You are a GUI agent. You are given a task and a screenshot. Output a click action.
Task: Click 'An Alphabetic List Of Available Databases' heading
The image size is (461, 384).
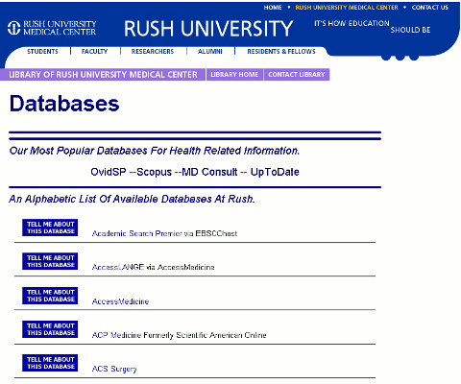[x=132, y=199]
